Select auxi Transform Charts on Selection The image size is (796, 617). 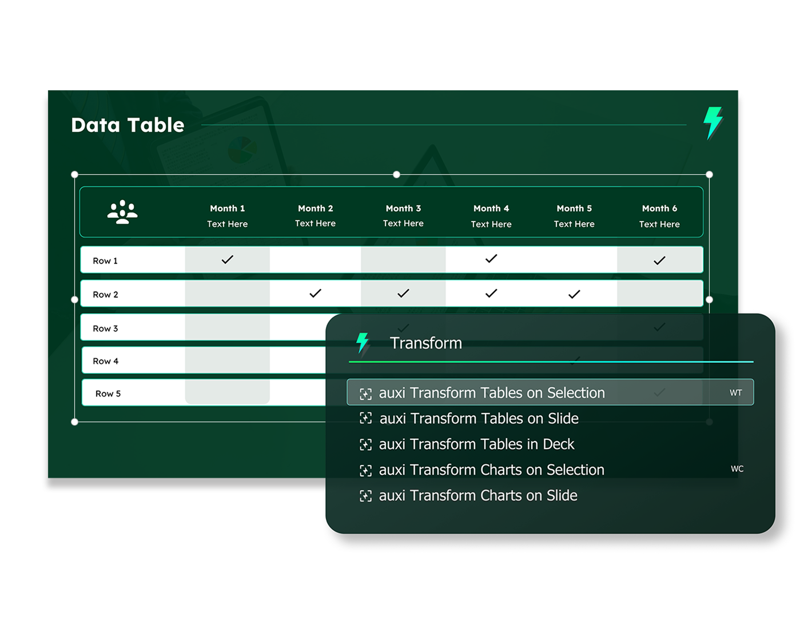click(491, 470)
